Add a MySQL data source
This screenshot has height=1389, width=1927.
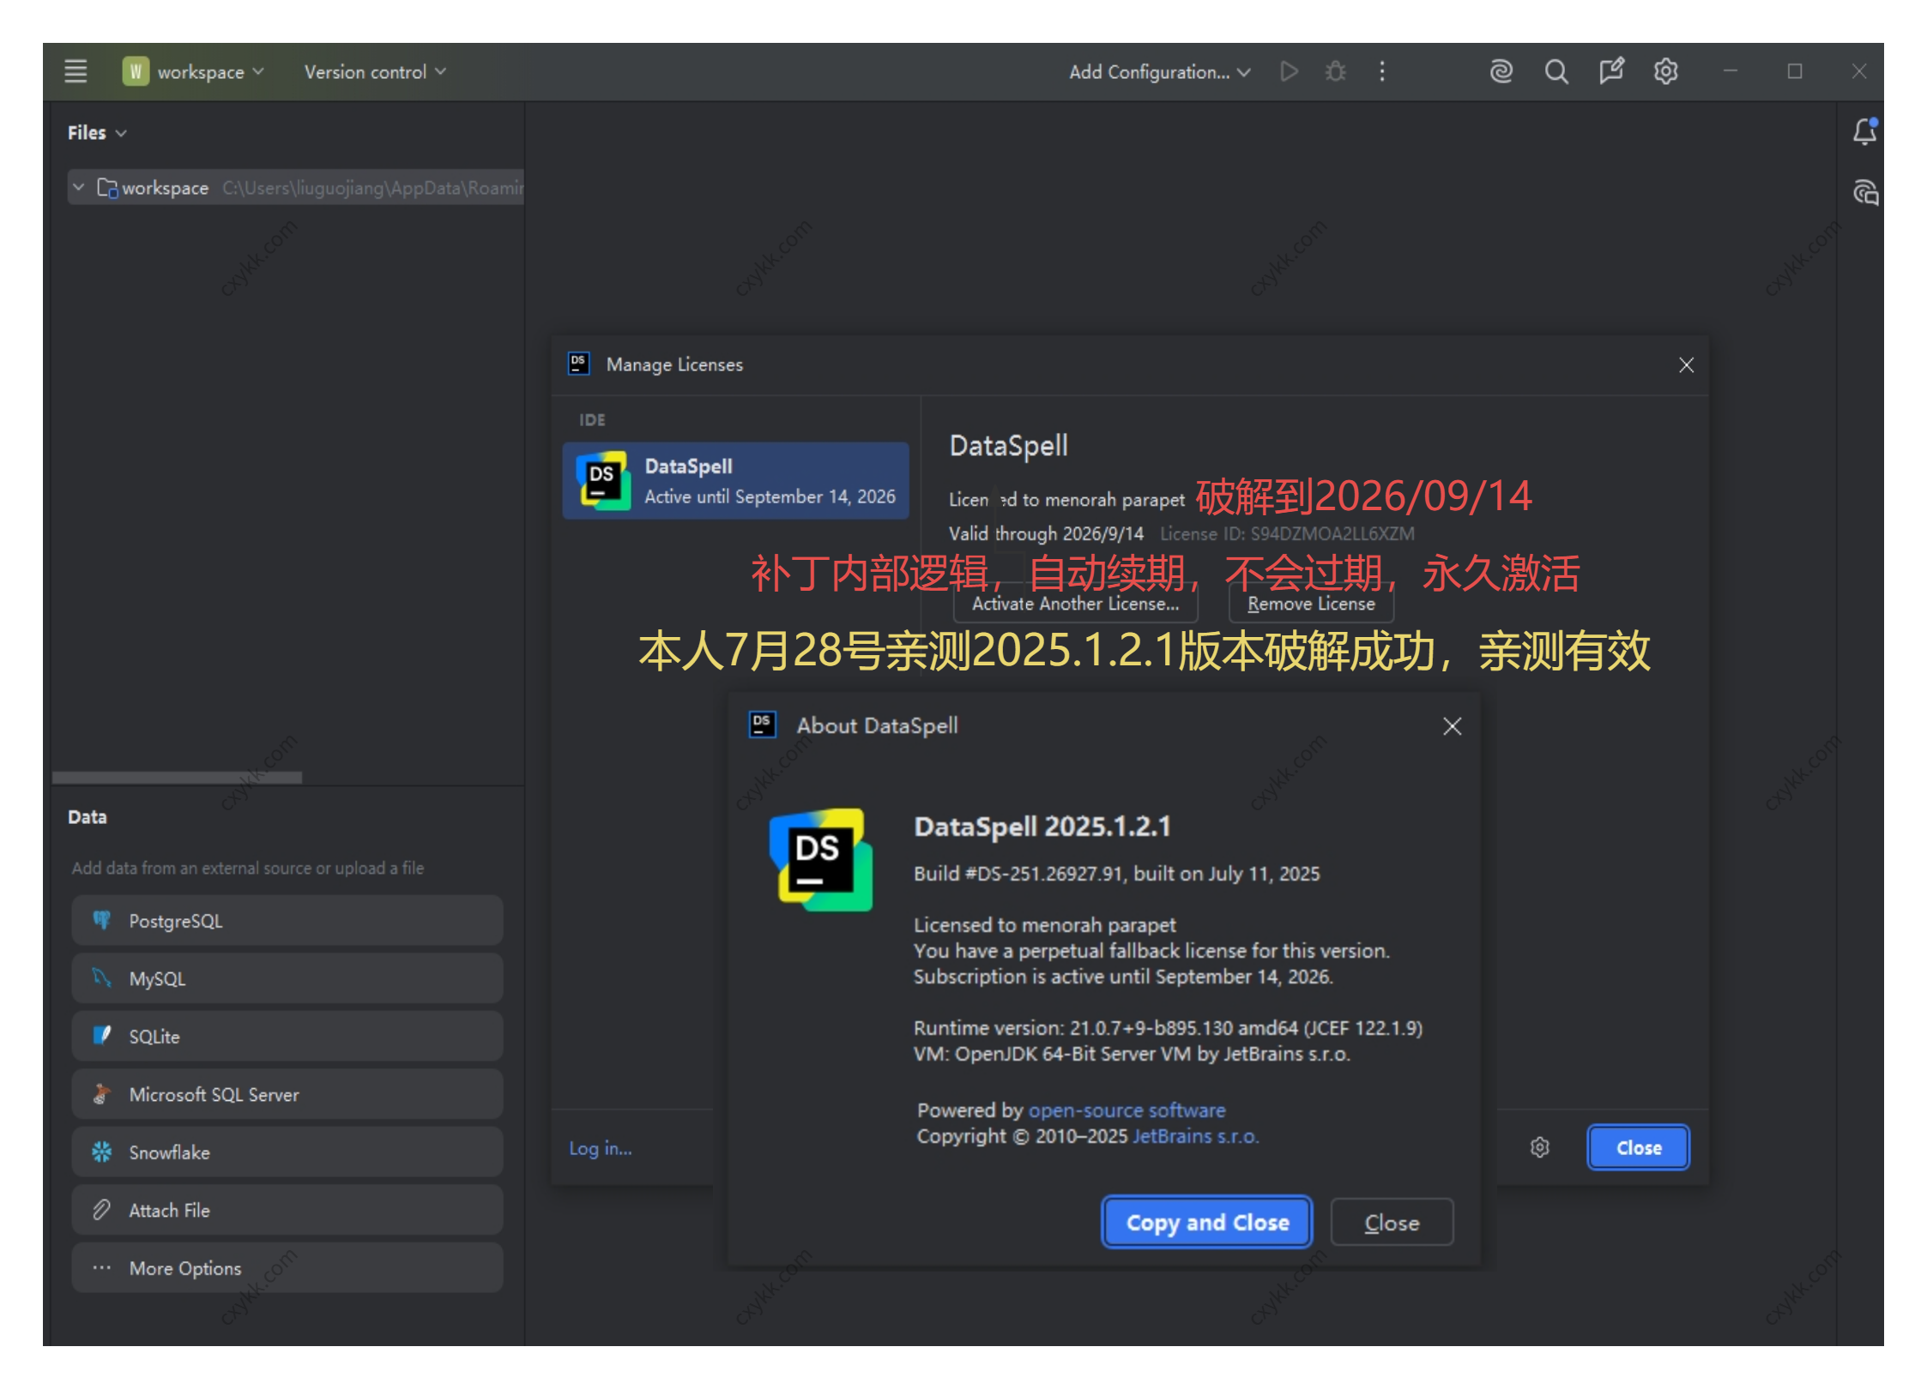(x=287, y=977)
